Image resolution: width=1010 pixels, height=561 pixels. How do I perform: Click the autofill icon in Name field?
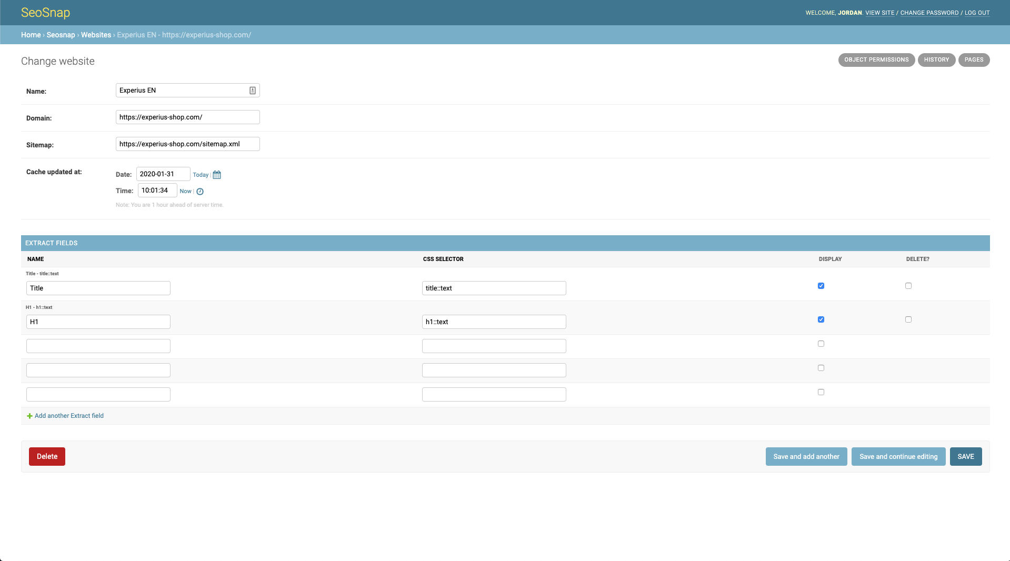253,91
